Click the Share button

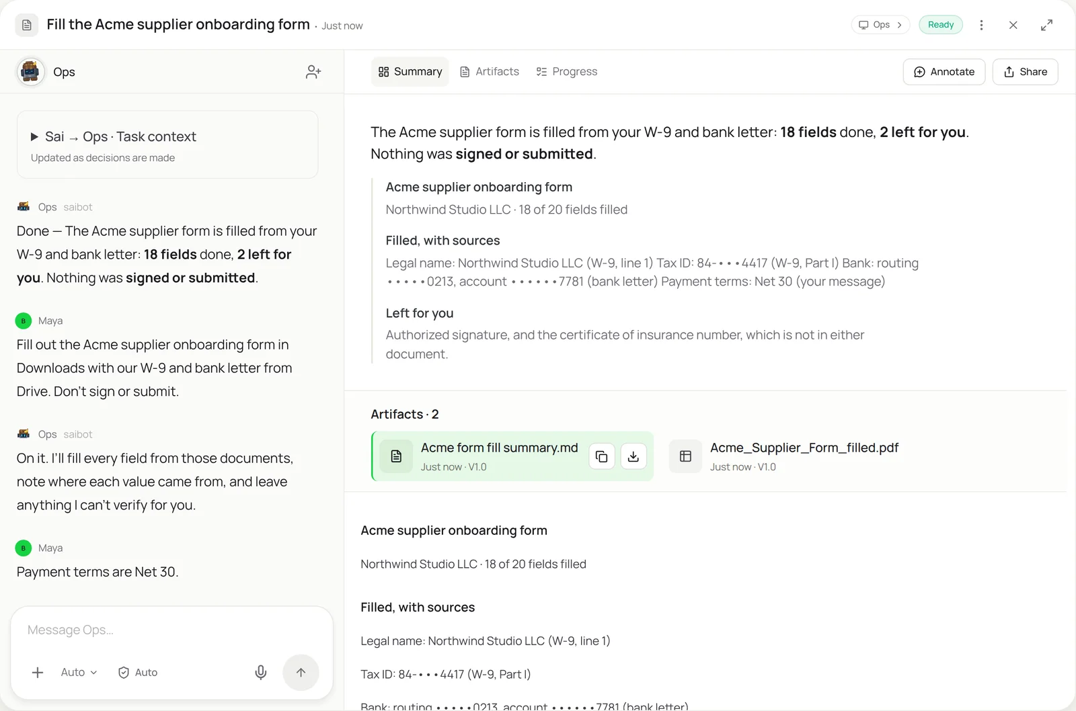1026,72
